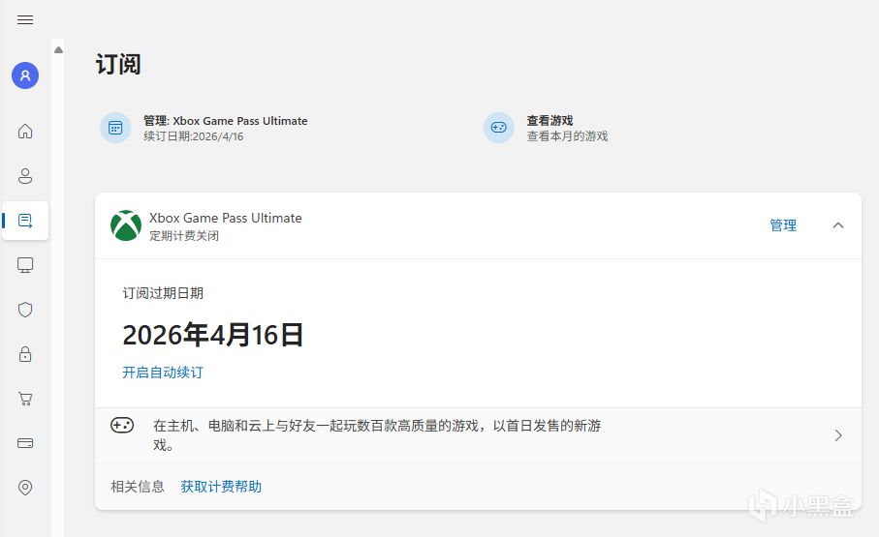Click the 在主机、电脑和云上 benefits description
The height and width of the screenshot is (537, 879).
click(377, 435)
